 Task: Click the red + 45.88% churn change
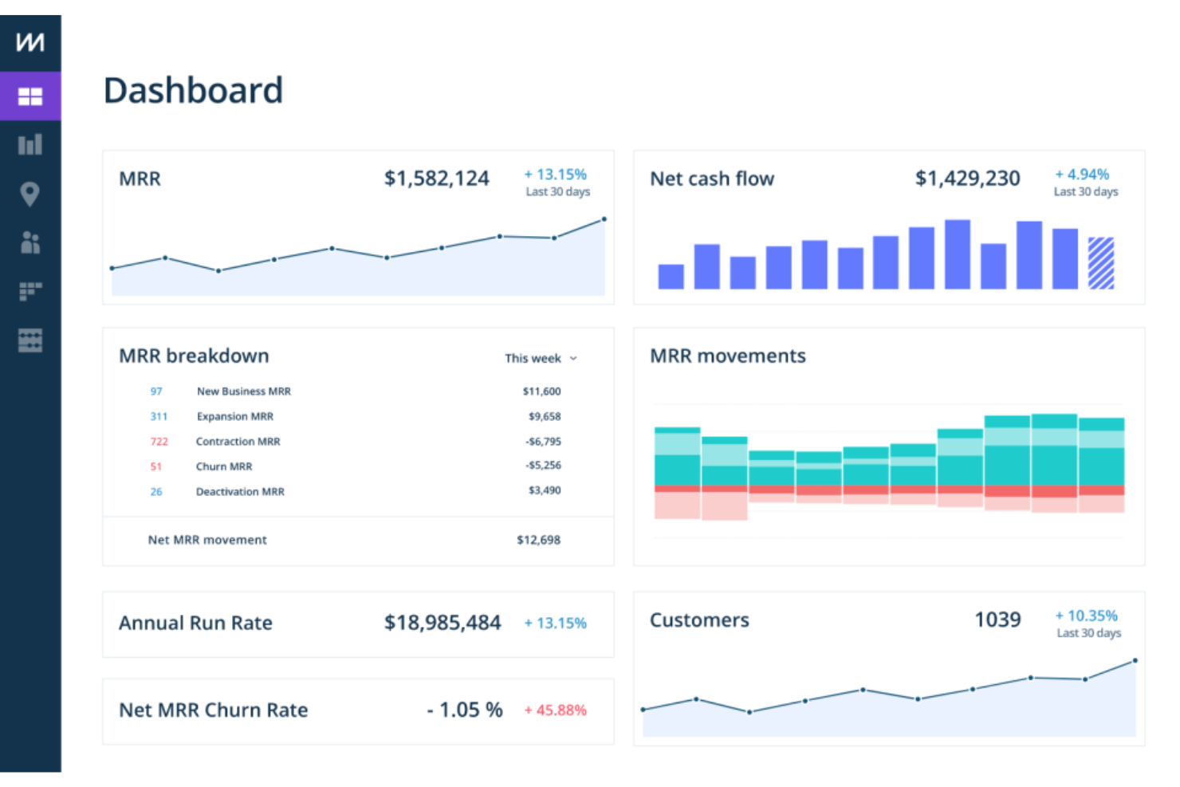tap(556, 710)
